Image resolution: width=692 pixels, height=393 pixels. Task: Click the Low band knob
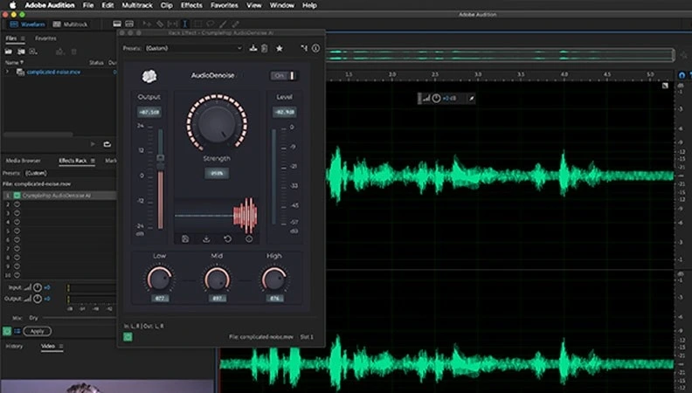click(159, 279)
